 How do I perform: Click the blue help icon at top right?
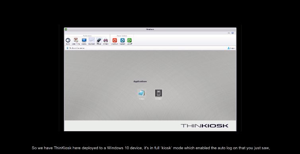(x=233, y=33)
